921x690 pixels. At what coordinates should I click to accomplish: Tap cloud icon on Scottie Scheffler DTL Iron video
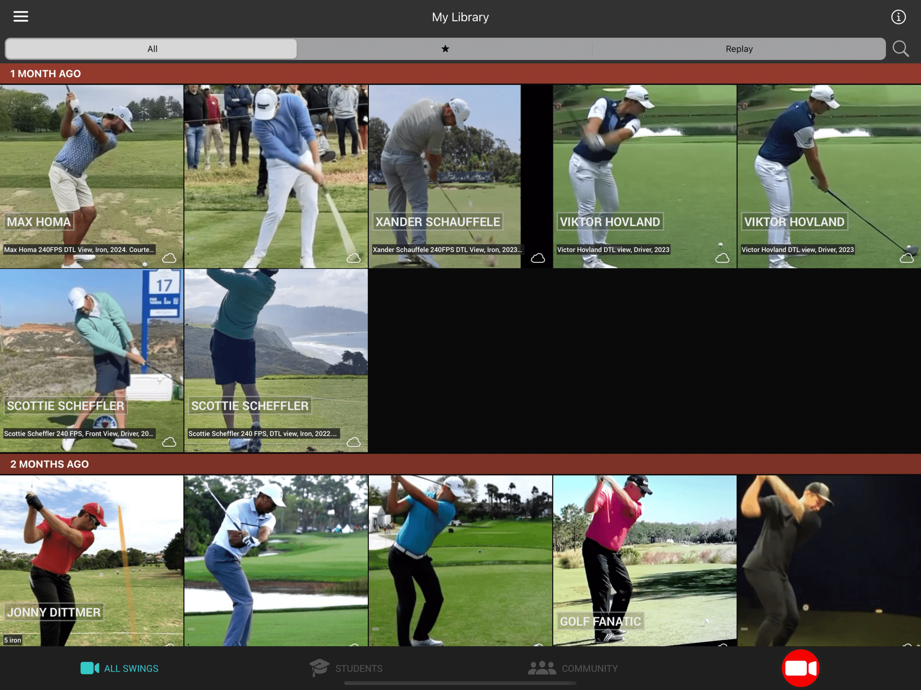(354, 442)
